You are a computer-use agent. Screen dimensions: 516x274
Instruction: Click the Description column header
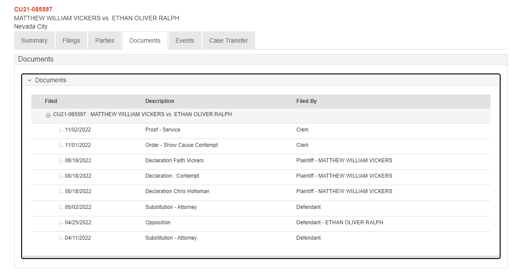tap(160, 101)
